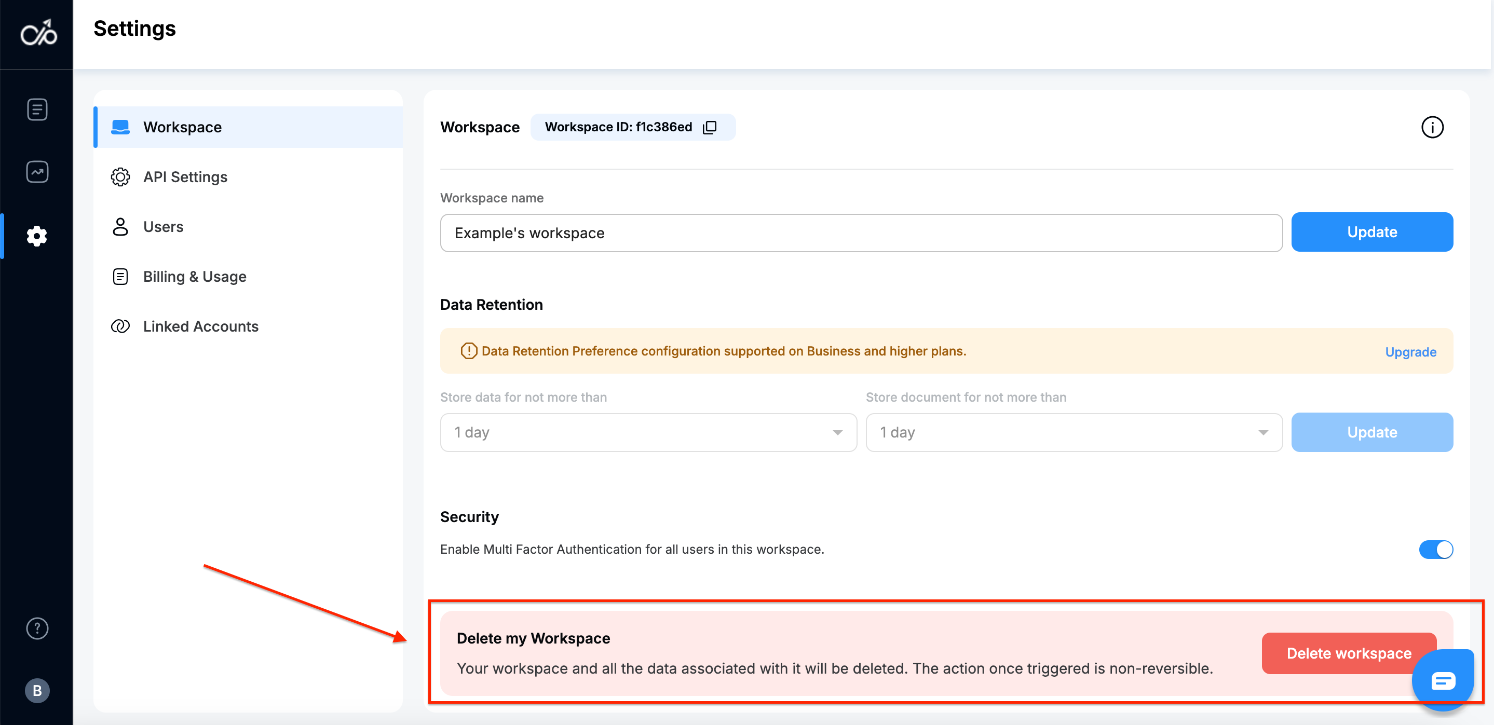Click the app logo in top-left corner
Image resolution: width=1494 pixels, height=725 pixels.
(38, 34)
